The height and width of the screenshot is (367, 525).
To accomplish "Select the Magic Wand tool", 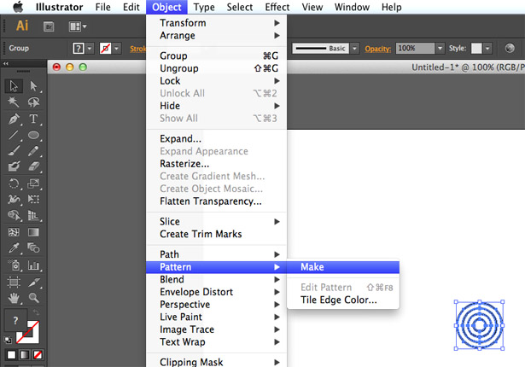I will pyautogui.click(x=14, y=102).
